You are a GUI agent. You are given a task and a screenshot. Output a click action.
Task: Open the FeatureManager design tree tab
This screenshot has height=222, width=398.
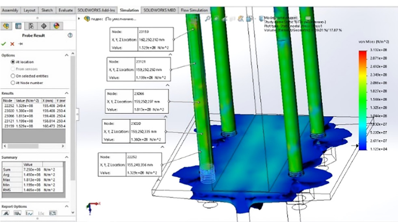pyautogui.click(x=6, y=26)
